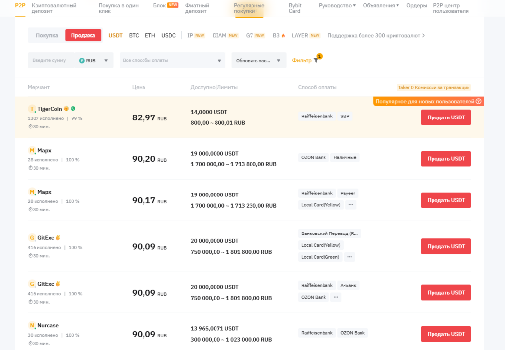Open Фиатный депозит
Viewport: 505px width, 350px height.
click(197, 8)
